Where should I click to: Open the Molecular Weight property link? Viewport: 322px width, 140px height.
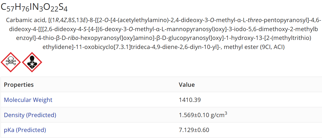(28, 100)
